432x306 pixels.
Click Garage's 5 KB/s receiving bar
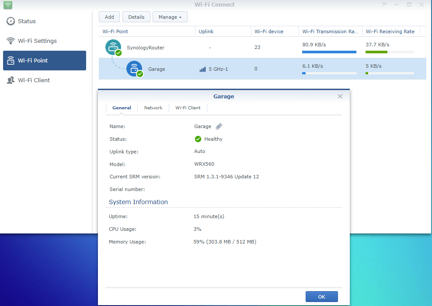point(390,73)
